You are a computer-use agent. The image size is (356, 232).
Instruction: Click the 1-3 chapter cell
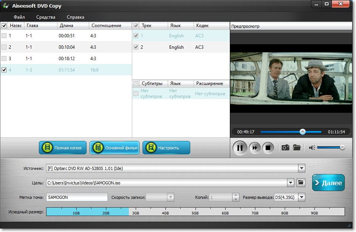[x=29, y=70]
